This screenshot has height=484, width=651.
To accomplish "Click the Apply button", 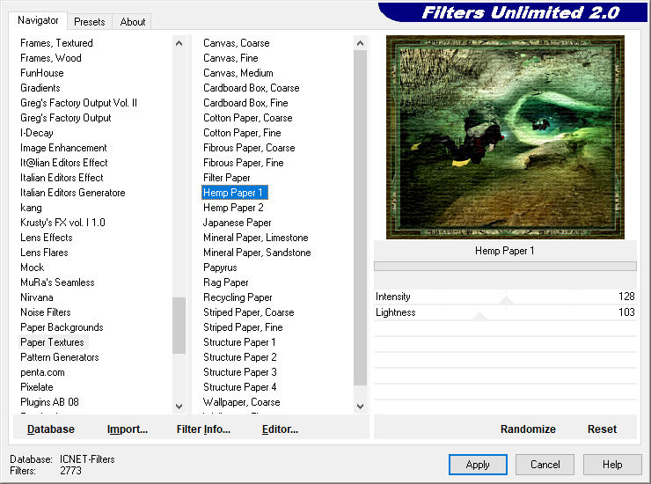I will tap(478, 464).
